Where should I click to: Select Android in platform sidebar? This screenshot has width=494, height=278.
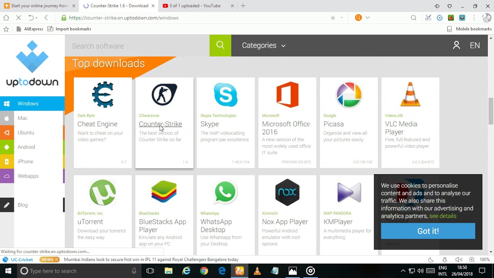(32, 147)
